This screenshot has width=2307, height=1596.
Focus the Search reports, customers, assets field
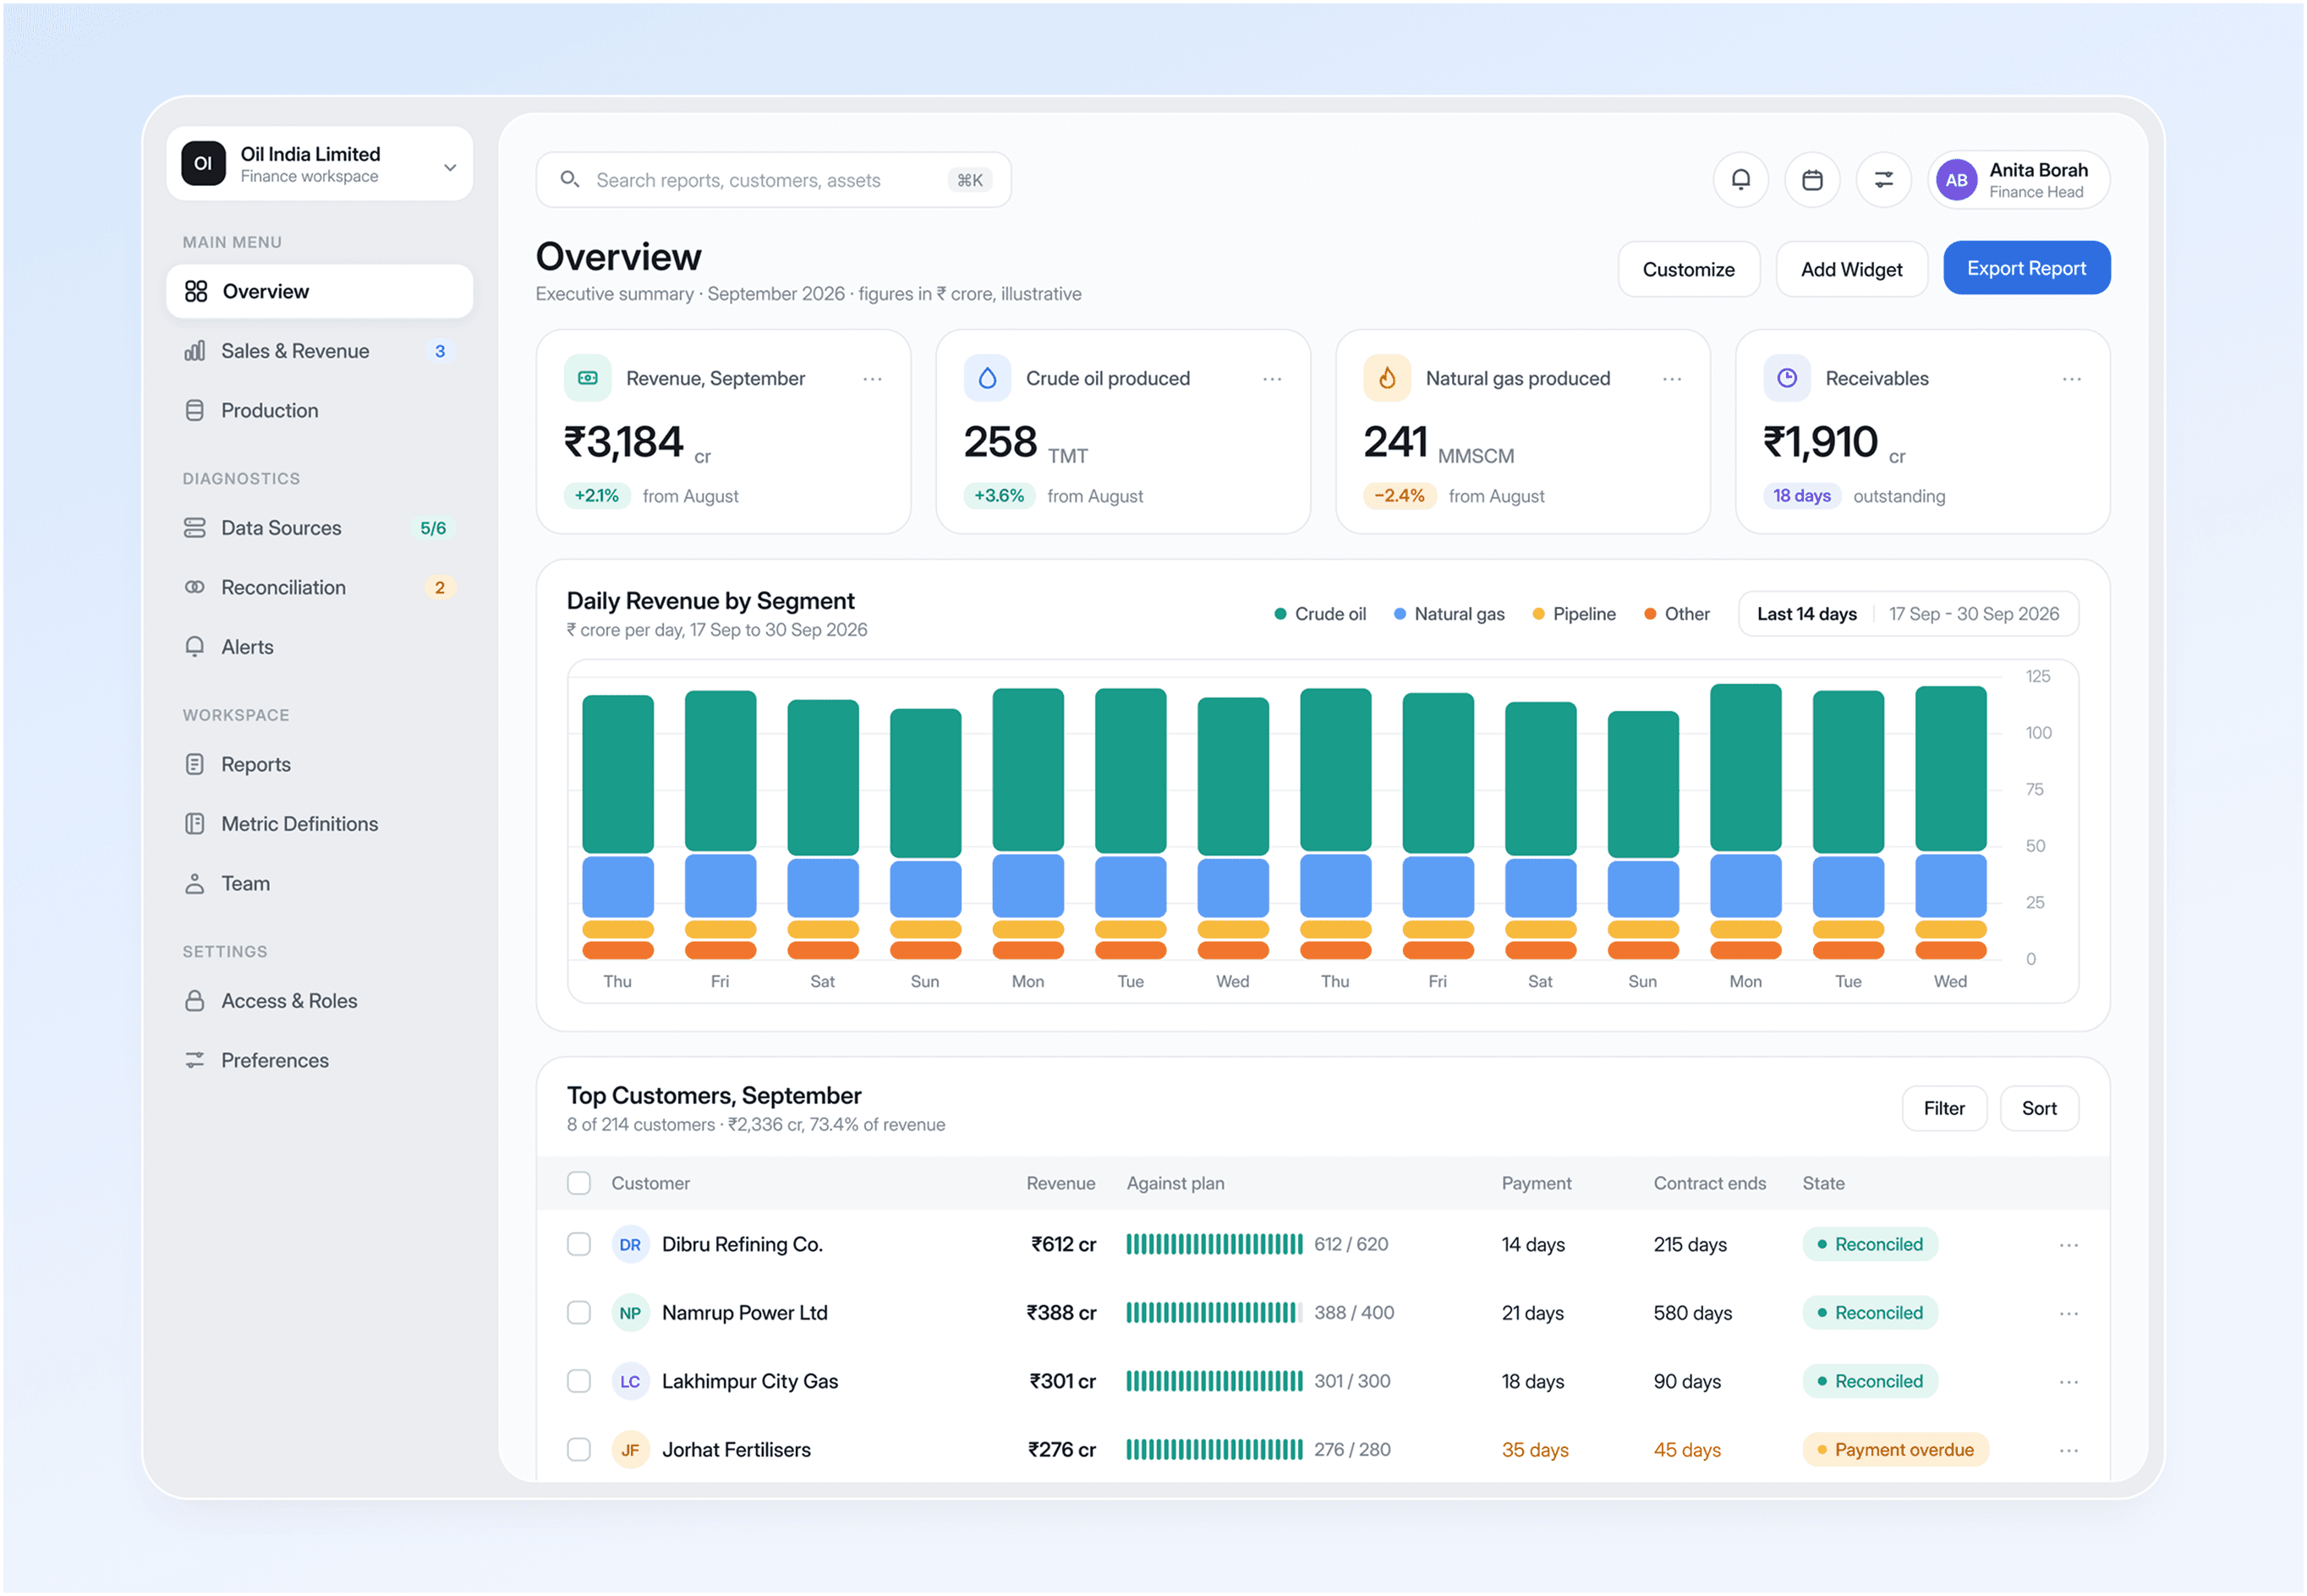click(x=773, y=180)
